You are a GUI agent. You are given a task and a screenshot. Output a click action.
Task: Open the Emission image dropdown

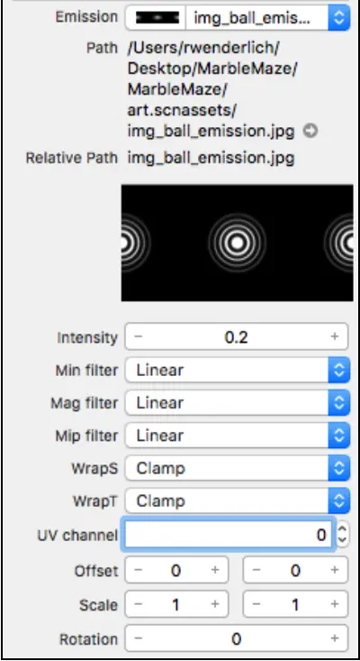267,18
